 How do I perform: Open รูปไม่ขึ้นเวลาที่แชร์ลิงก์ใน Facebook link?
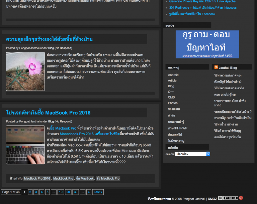point(192,14)
